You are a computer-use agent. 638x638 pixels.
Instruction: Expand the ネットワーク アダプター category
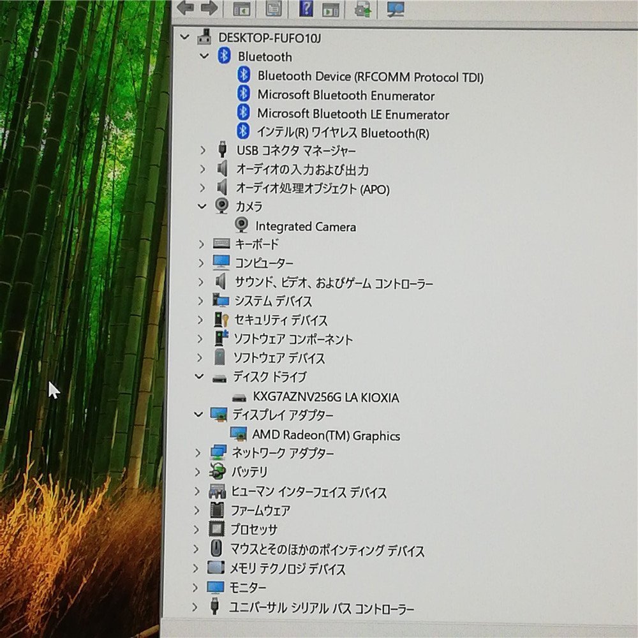198,452
